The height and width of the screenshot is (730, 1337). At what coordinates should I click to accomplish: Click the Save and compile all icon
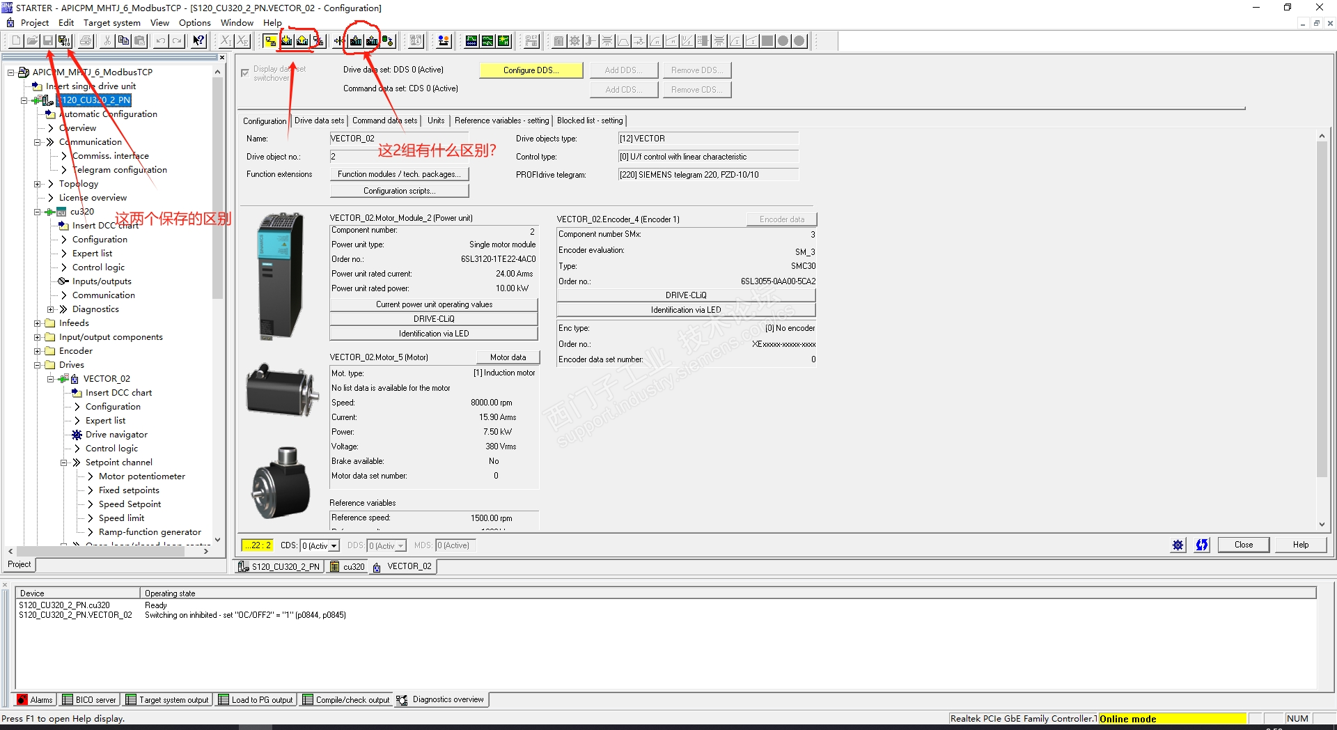click(x=64, y=41)
